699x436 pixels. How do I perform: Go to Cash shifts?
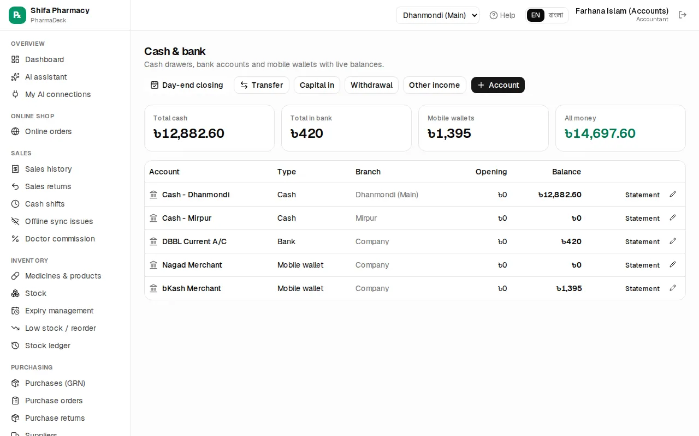click(66, 204)
